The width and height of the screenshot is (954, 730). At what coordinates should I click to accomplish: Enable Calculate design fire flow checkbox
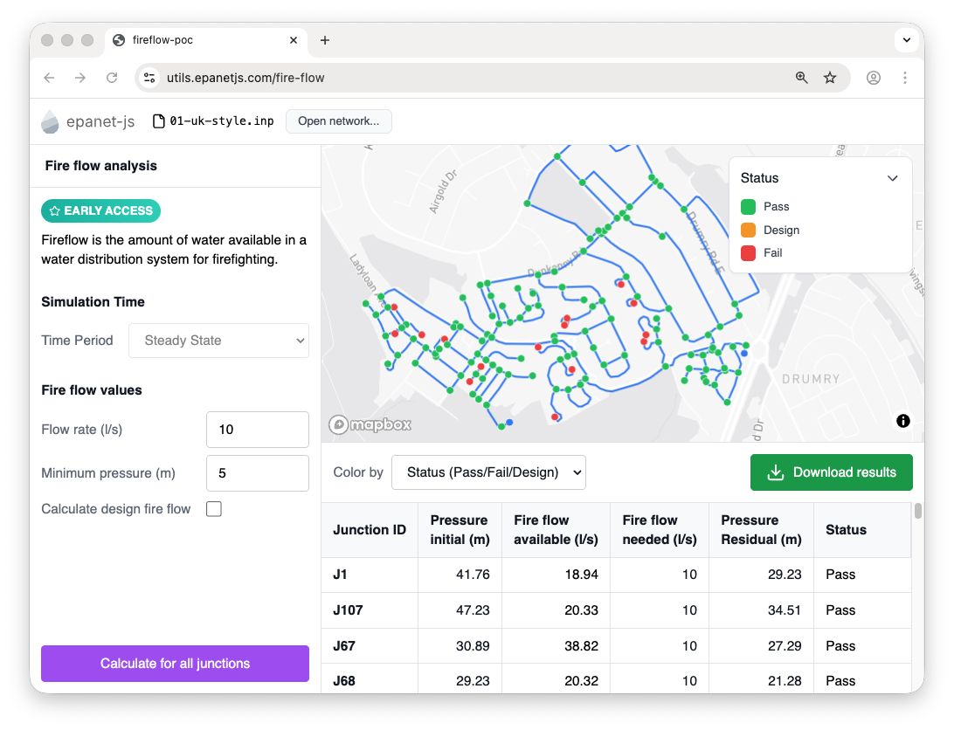214,509
